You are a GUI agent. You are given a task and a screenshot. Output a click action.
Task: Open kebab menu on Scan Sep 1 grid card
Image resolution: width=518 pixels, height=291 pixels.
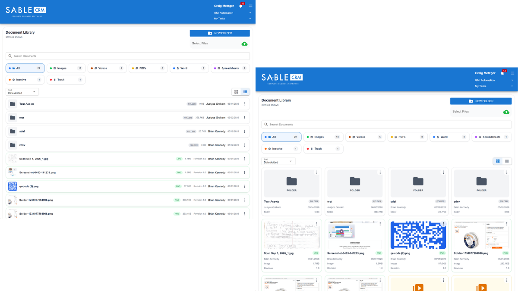(x=316, y=224)
